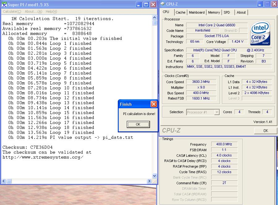The height and width of the screenshot is (205, 278).
Task: Click the Instructions field 'MMX, SSE, SSE2...'
Action: coord(229,67)
